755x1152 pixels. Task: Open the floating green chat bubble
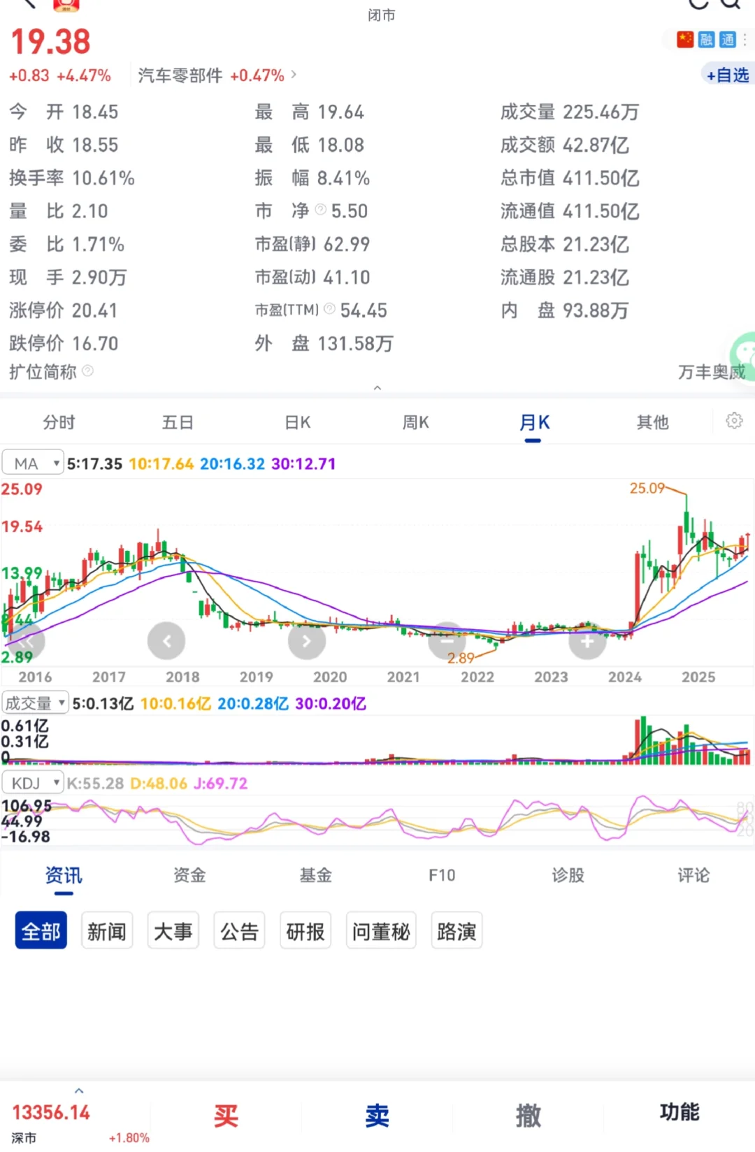[x=743, y=355]
